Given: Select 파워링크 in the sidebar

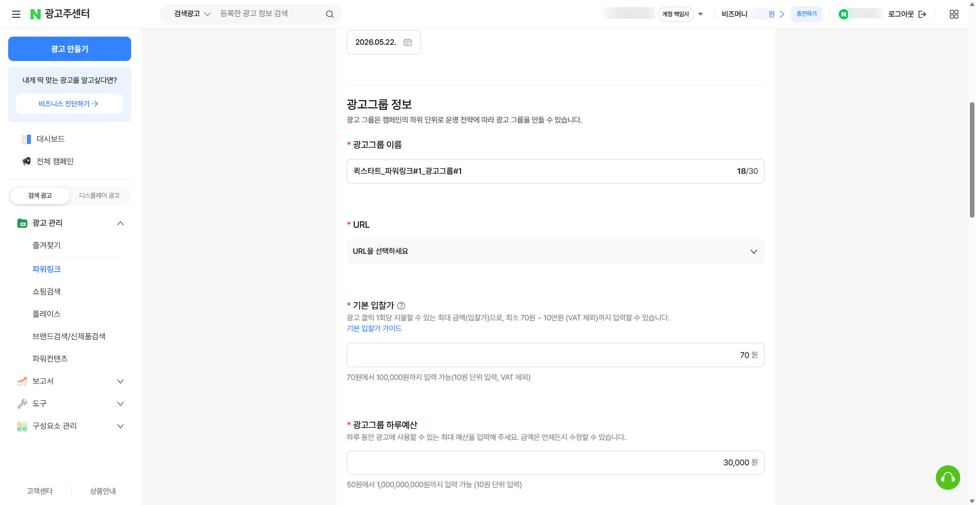Looking at the screenshot, I should pos(47,269).
